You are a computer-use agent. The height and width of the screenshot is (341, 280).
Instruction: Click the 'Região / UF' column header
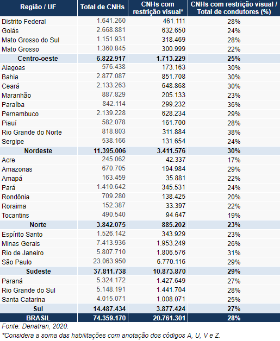coord(38,7)
